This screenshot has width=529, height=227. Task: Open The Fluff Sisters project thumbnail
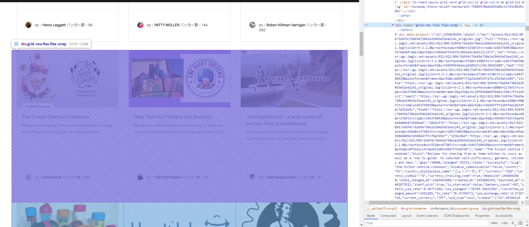tap(180, 79)
